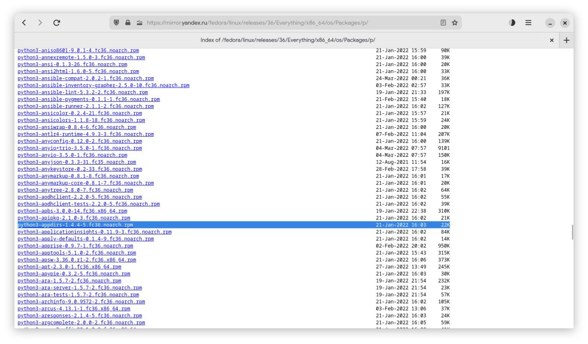Click the 12-Aug-2021 11:54 timestamp
The width and height of the screenshot is (588, 344).
click(401, 162)
